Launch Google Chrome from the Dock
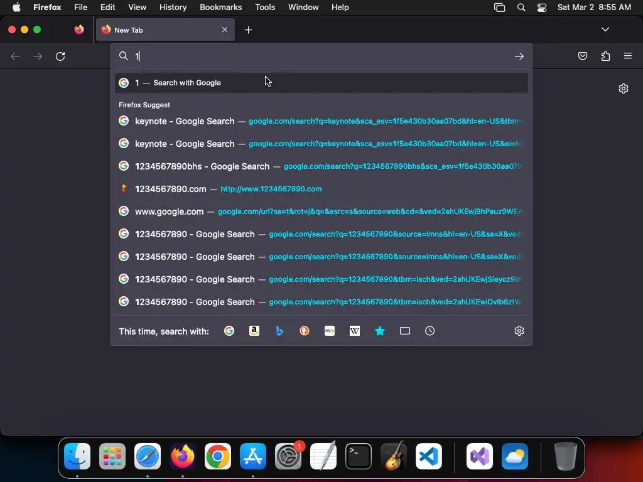 coord(218,456)
